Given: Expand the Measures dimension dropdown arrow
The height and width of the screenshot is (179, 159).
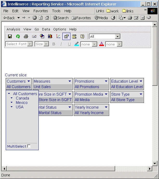Looking at the screenshot, I should point(70,81).
